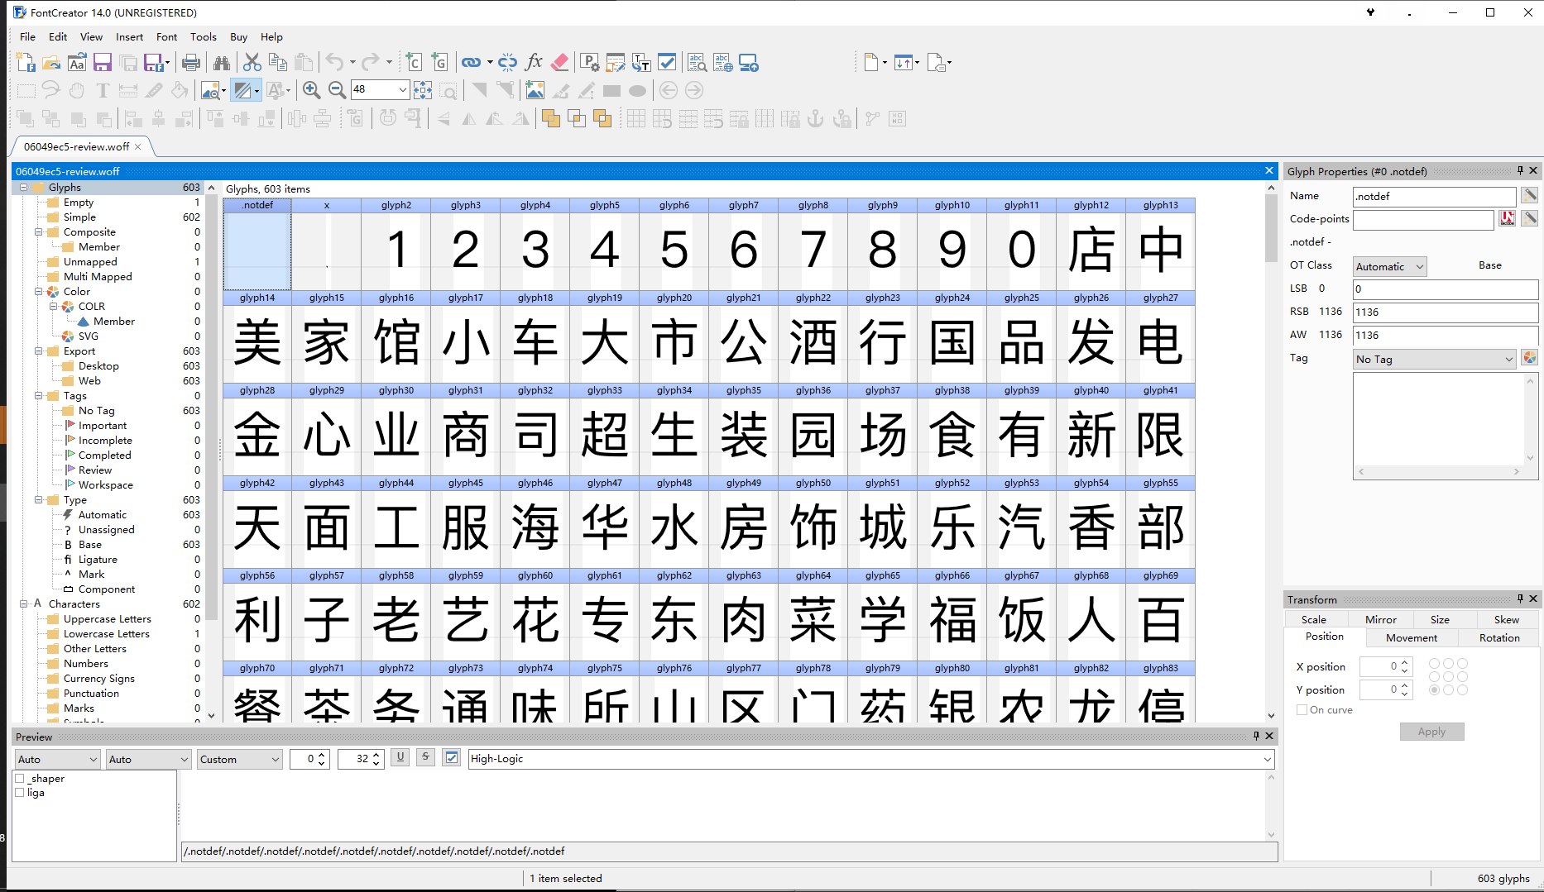
Task: Click the New Font toolbar icon
Action: coord(26,63)
